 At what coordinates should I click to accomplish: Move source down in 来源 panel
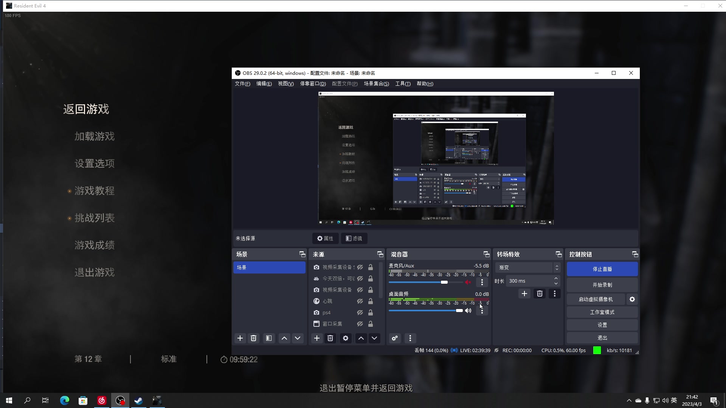click(374, 338)
